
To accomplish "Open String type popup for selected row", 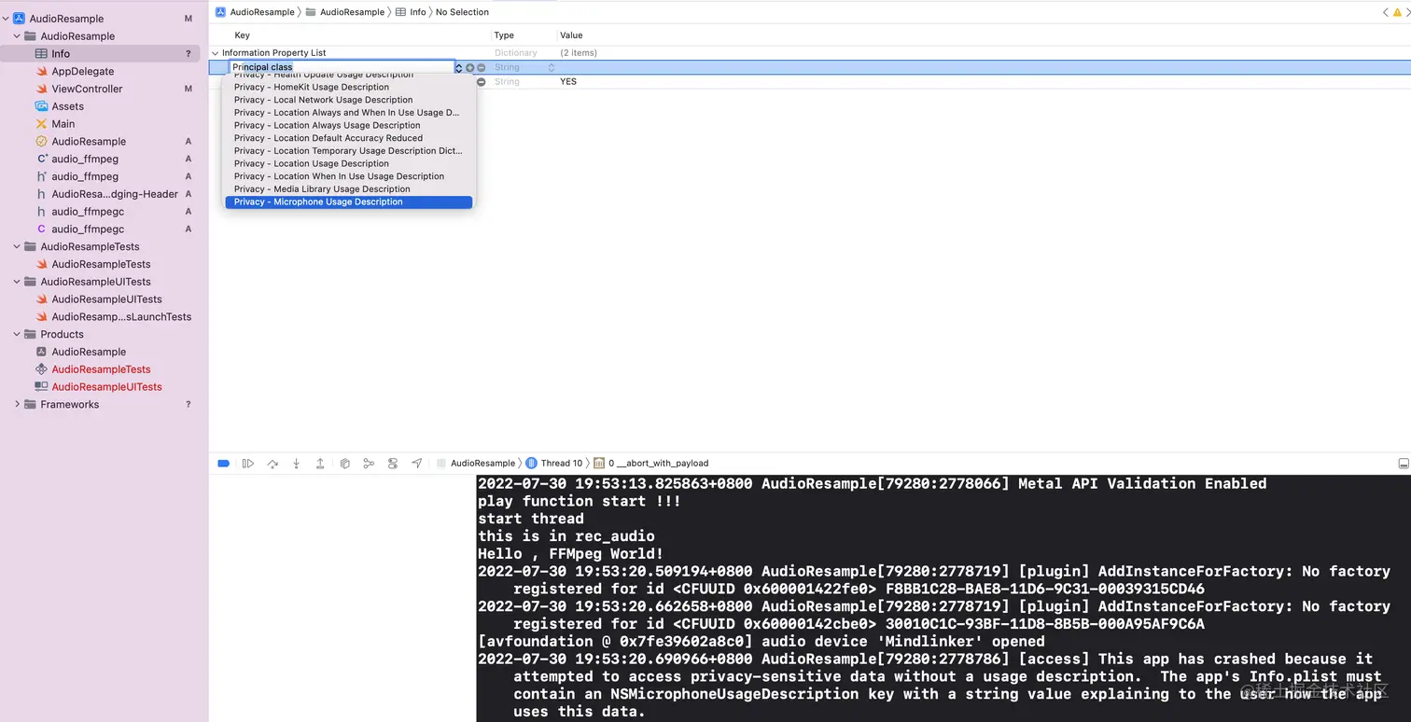I will coord(551,67).
